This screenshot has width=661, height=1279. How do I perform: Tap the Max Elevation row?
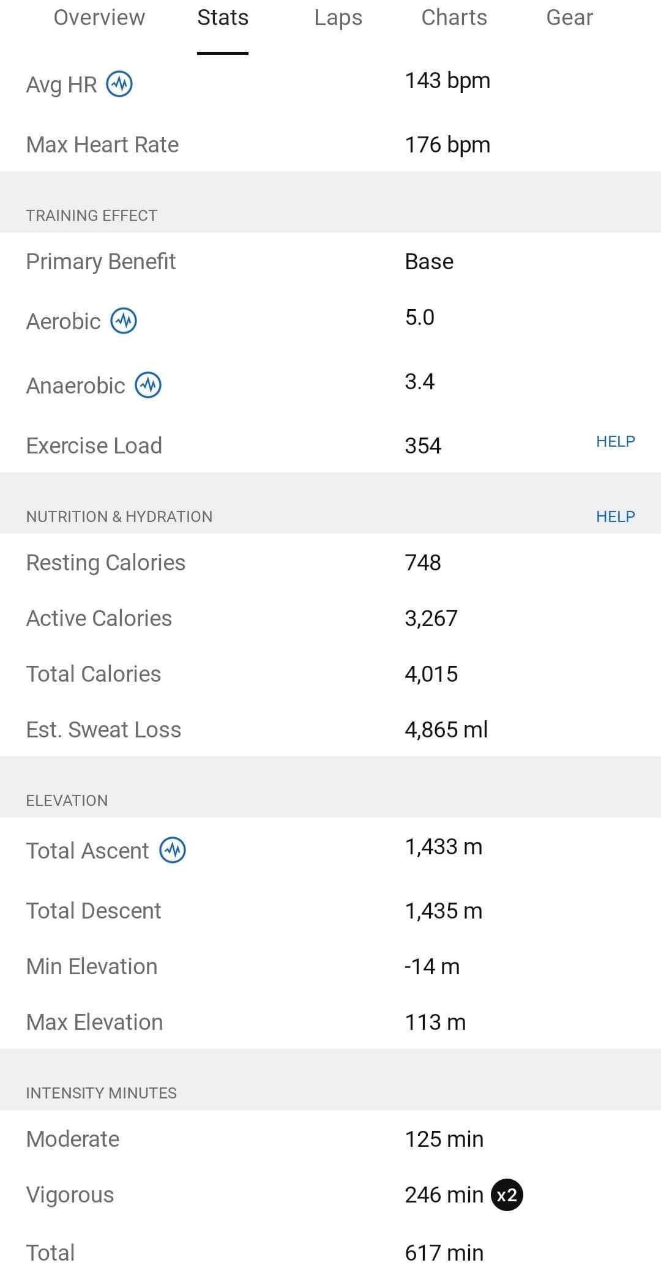[330, 1022]
